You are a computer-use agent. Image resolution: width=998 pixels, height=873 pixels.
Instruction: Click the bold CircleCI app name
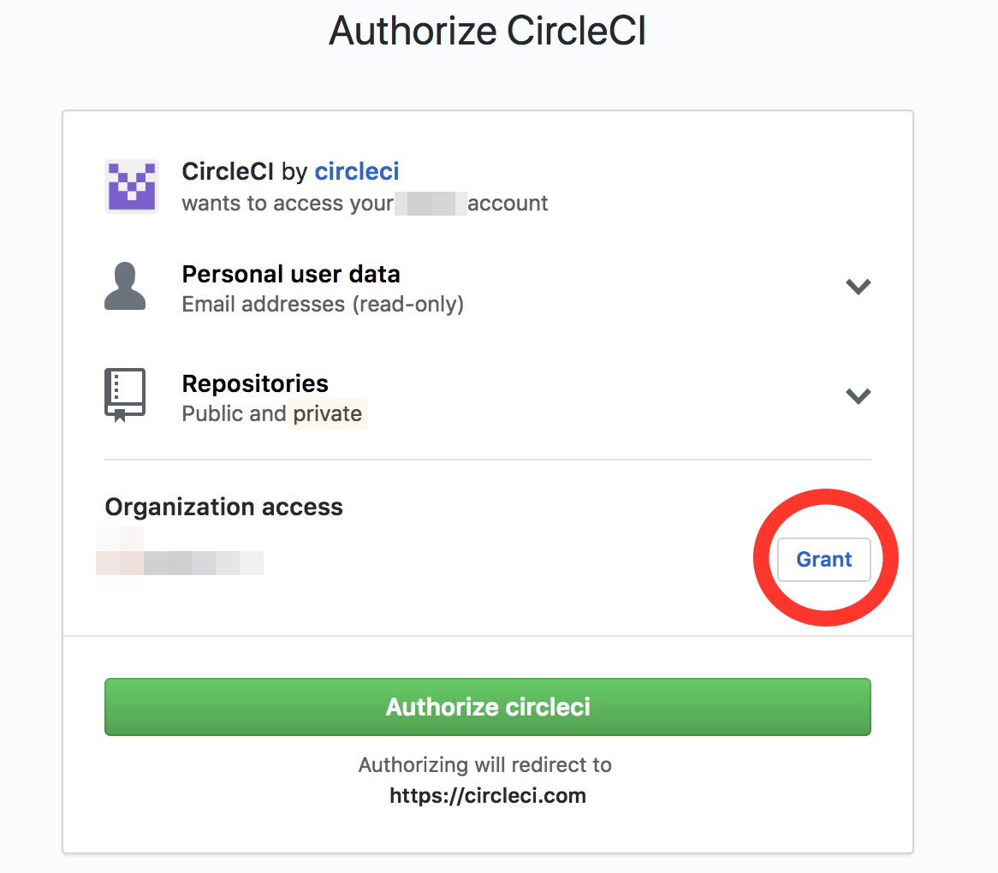click(227, 172)
